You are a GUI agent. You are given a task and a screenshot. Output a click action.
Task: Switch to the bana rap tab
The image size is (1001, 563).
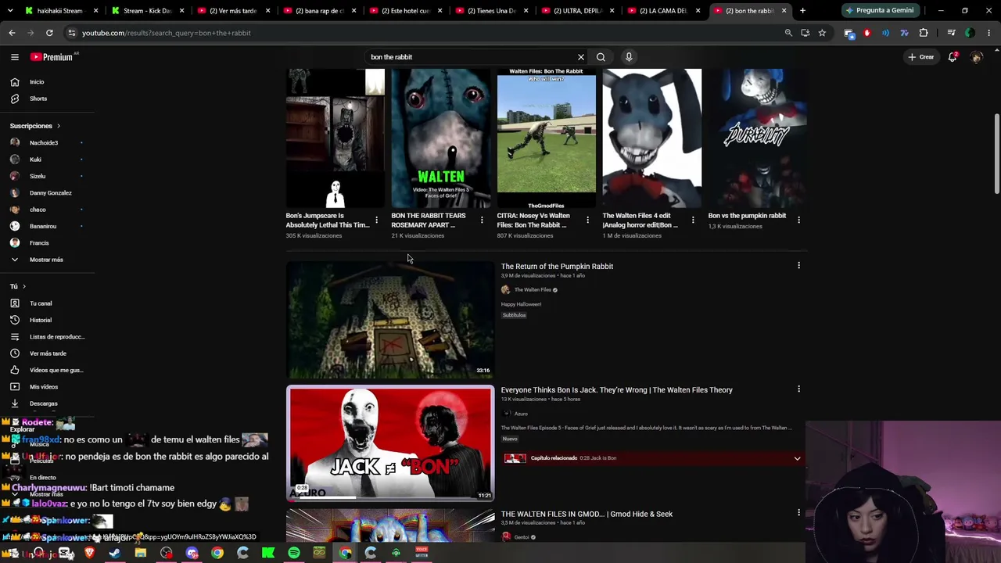318,11
